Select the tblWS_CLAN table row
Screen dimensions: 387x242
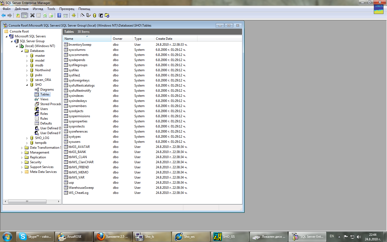pos(78,157)
